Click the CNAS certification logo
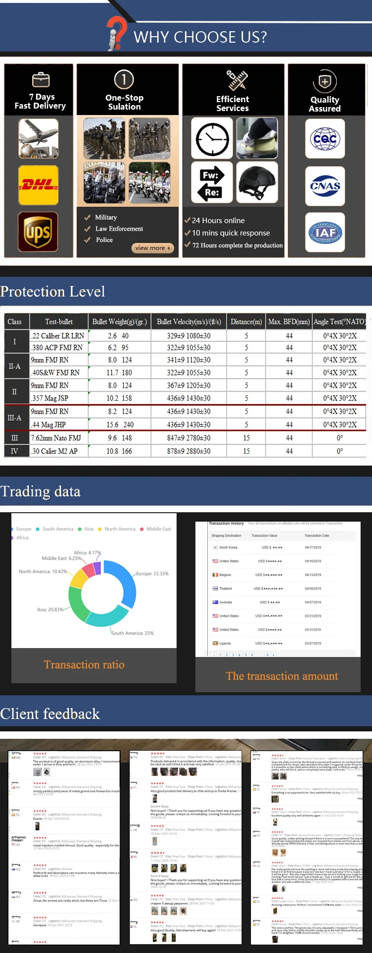 click(x=325, y=186)
